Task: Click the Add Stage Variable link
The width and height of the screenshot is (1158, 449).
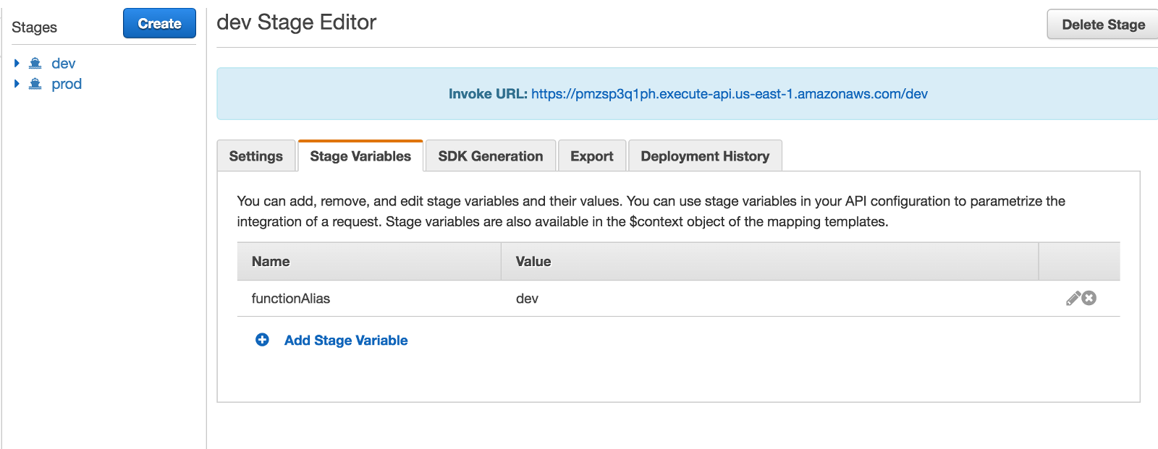Action: pos(346,340)
